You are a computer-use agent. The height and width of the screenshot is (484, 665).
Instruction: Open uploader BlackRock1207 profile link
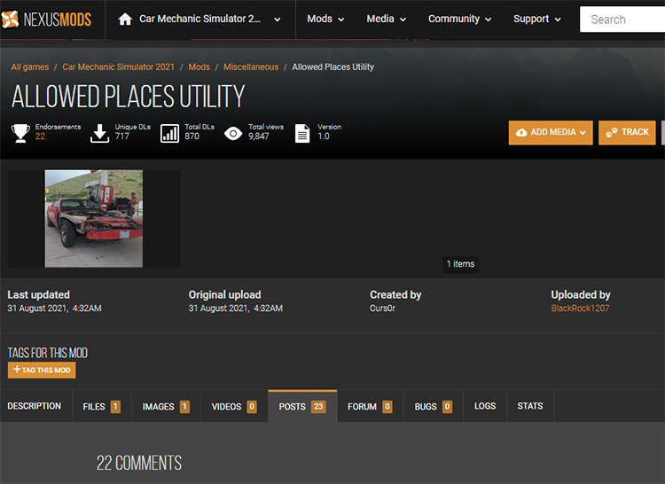click(580, 308)
